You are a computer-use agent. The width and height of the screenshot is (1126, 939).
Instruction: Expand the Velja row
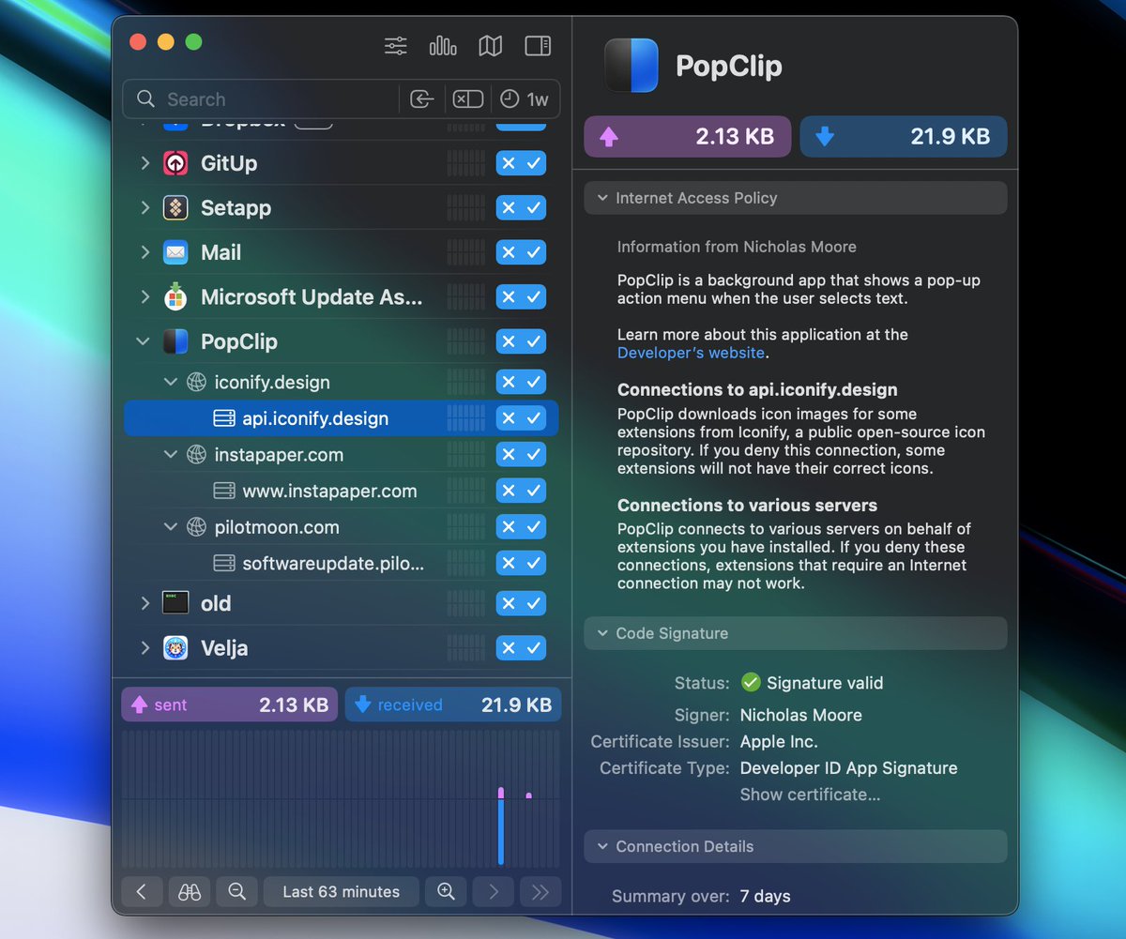coord(145,647)
